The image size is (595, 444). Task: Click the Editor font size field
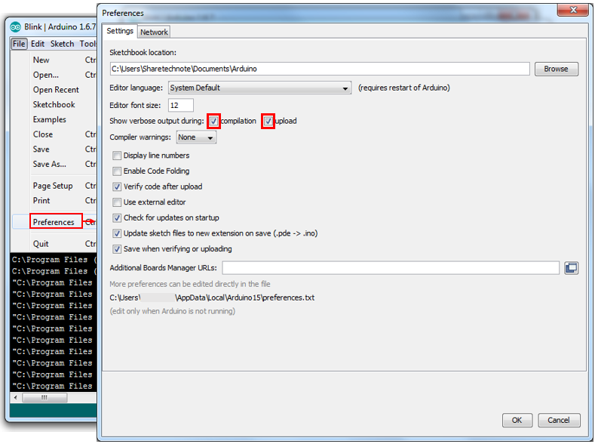pos(181,106)
